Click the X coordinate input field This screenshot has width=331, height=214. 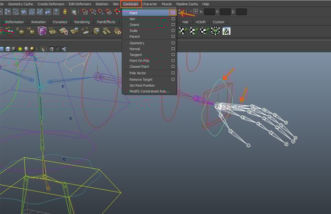point(209,12)
